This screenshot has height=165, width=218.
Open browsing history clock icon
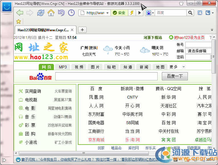coord(71,13)
